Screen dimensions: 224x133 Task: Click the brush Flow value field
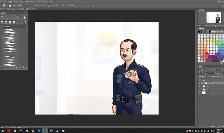tap(58, 6)
